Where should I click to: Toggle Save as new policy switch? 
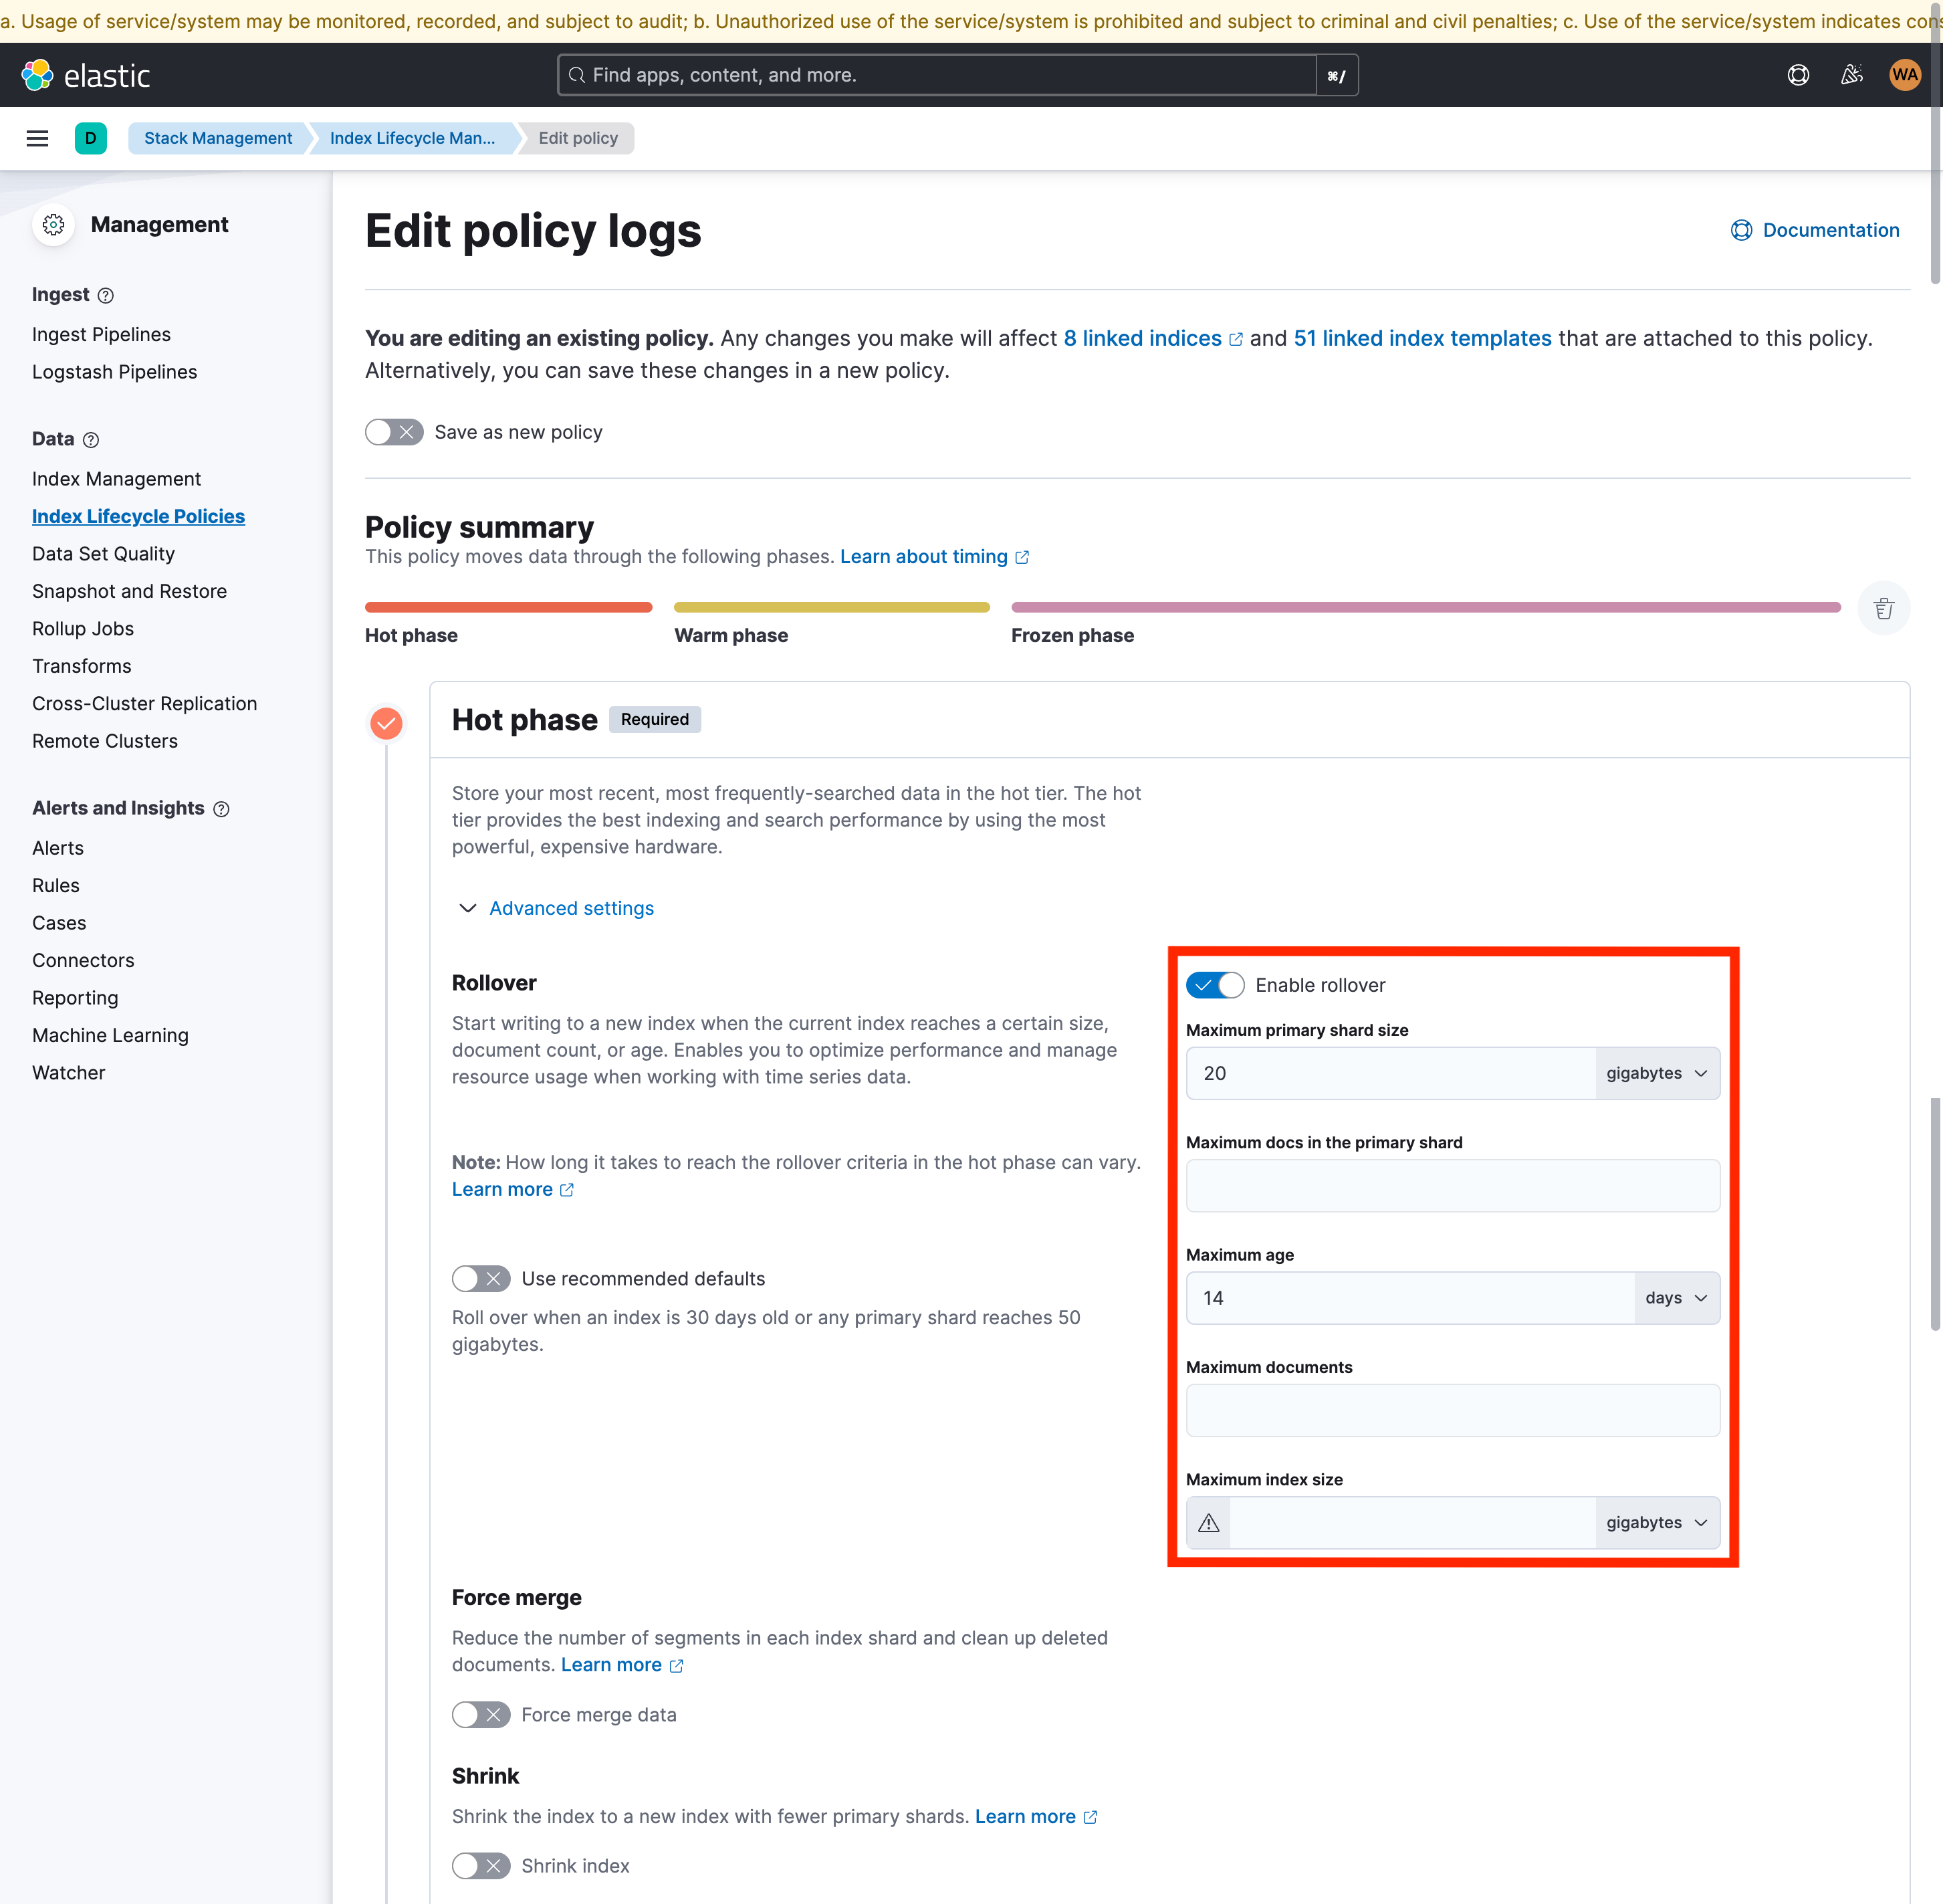pos(394,432)
